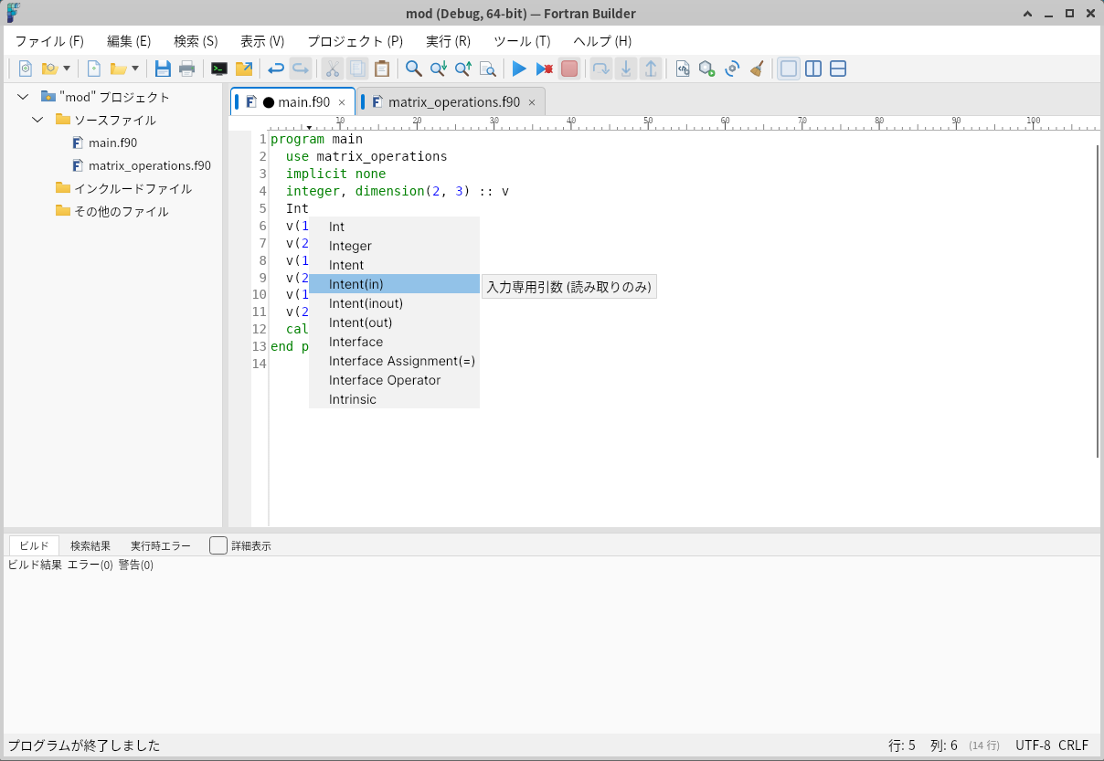
Task: Choose Intent(inout) from autocomplete list
Action: (394, 303)
